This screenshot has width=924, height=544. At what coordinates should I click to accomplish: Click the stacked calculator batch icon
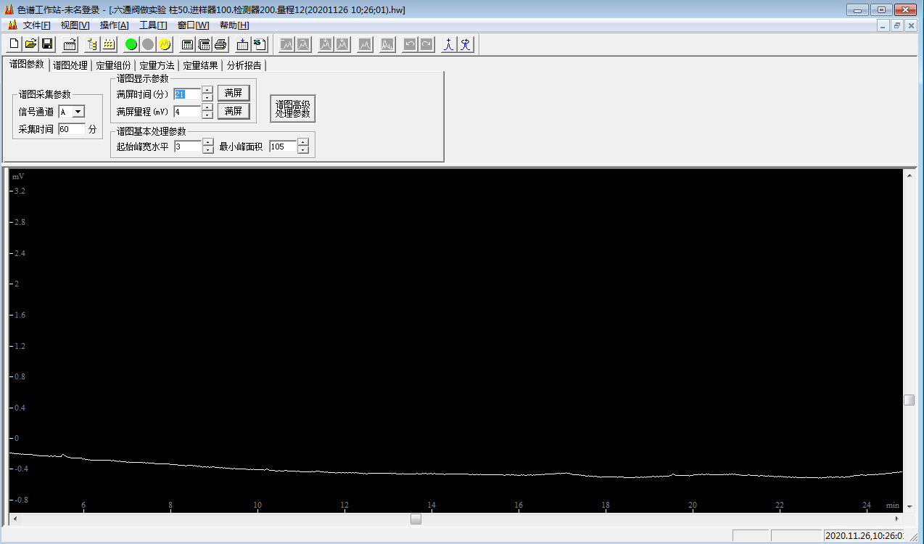[204, 44]
